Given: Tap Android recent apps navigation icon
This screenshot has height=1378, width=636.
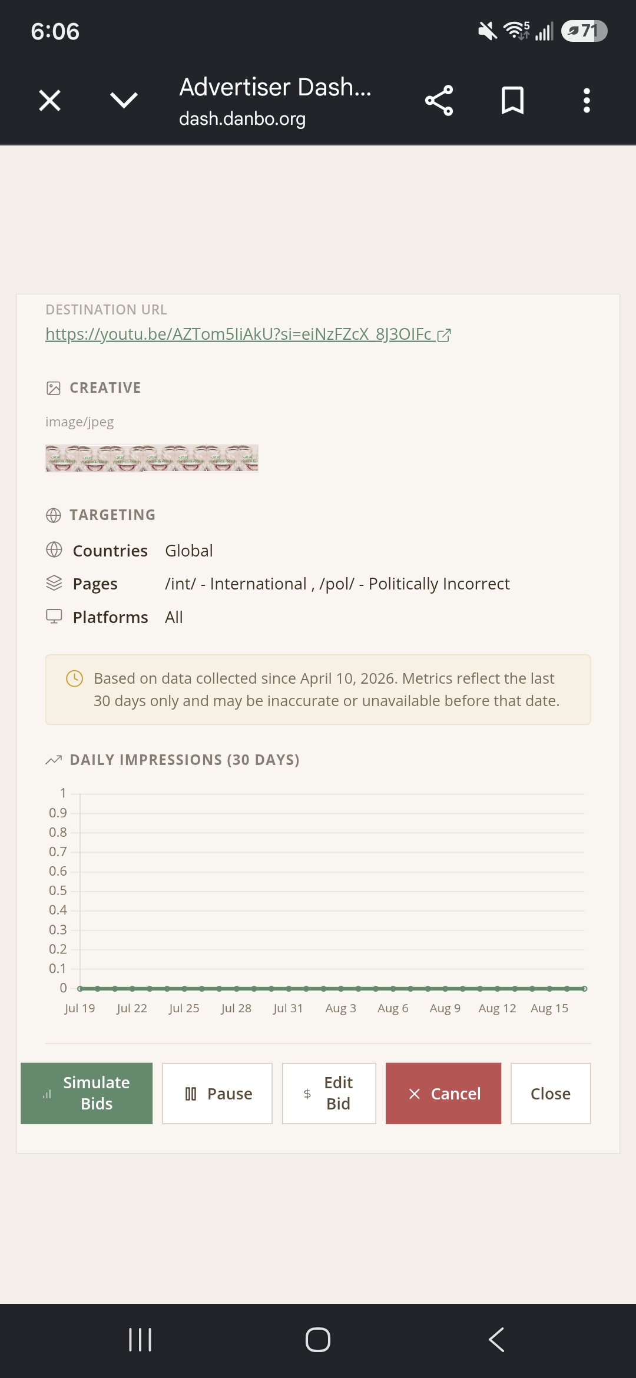Looking at the screenshot, I should click(140, 1340).
